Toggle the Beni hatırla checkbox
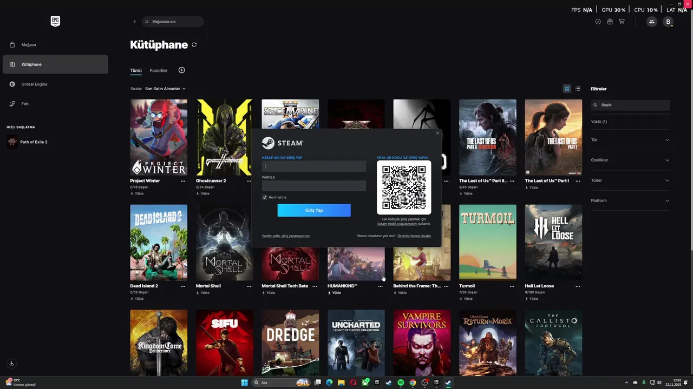This screenshot has width=693, height=389. point(265,197)
